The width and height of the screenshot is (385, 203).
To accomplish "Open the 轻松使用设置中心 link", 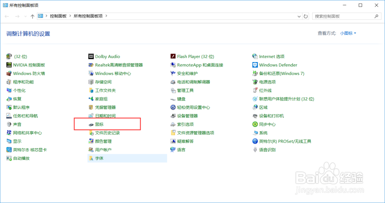I will tap(194, 107).
